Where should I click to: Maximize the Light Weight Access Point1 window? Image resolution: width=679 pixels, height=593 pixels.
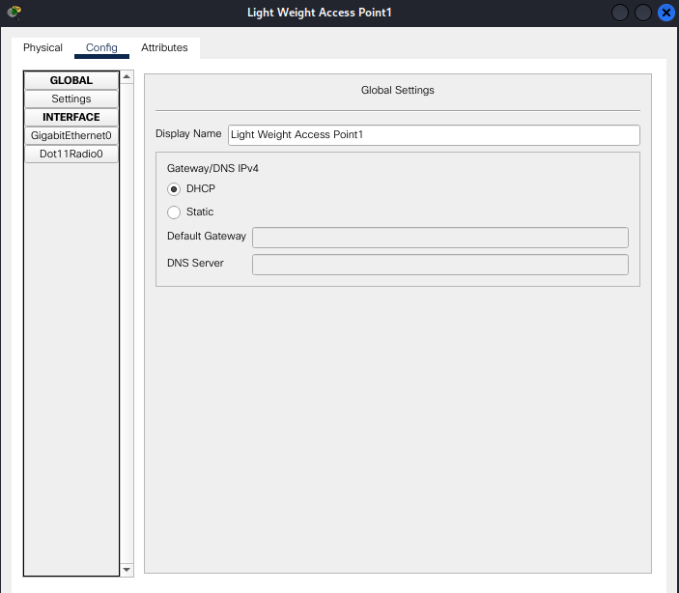(643, 13)
